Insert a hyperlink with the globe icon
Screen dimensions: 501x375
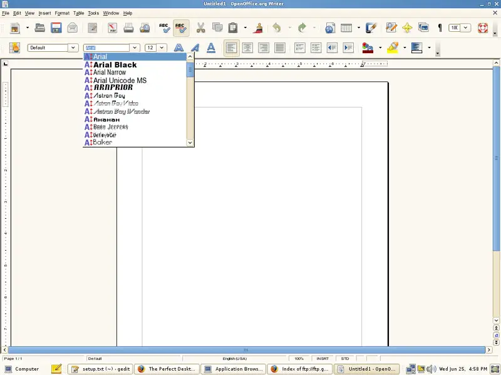pyautogui.click(x=330, y=28)
